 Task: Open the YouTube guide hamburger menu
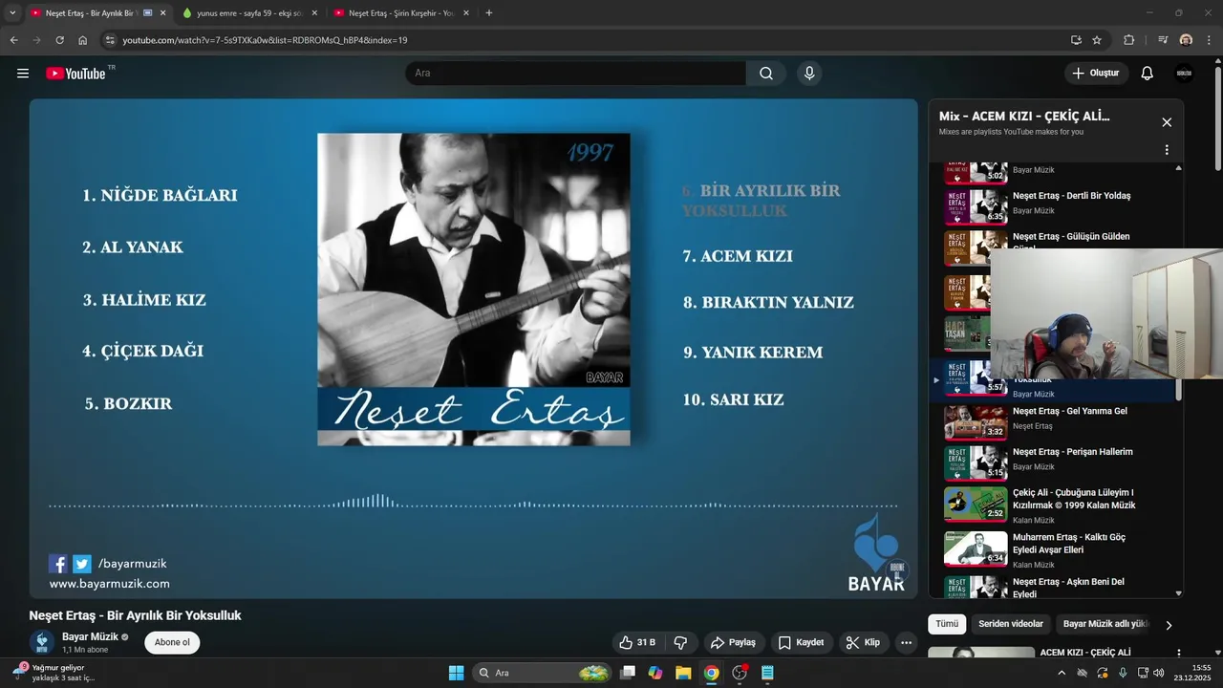tap(23, 74)
